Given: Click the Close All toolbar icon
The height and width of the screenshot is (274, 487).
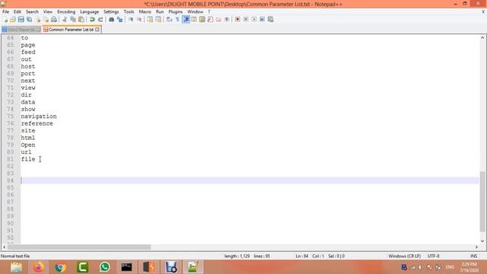Looking at the screenshot, I should 46,20.
